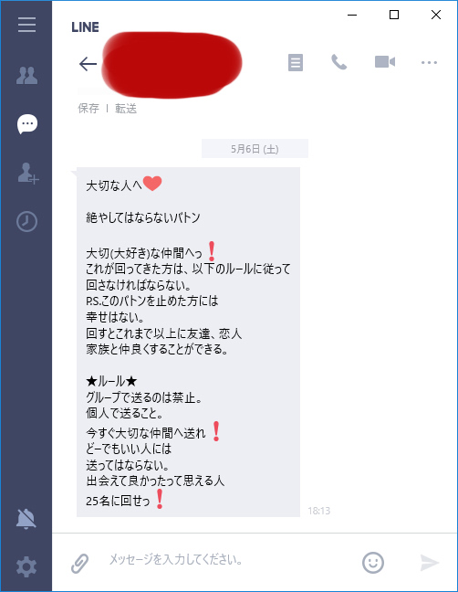458x592 pixels.
Task: Open the notes icon in chat header
Action: pos(296,62)
